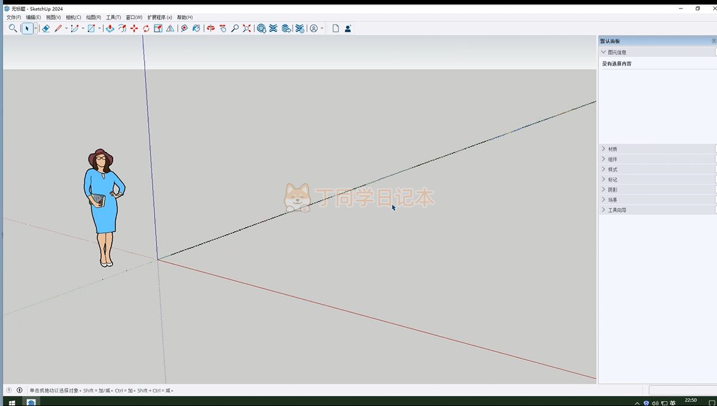Expand the 材质 panel section
The height and width of the screenshot is (406, 717).
(x=604, y=149)
